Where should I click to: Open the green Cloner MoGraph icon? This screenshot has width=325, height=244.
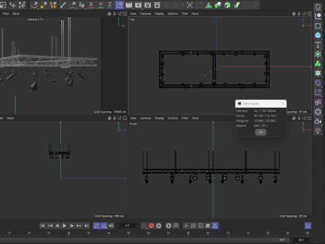point(318,64)
